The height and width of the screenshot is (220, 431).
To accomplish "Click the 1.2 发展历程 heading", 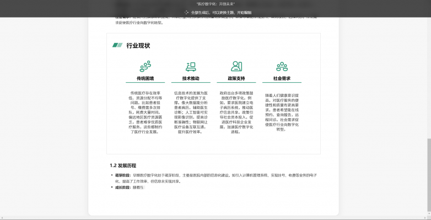I will point(123,165).
